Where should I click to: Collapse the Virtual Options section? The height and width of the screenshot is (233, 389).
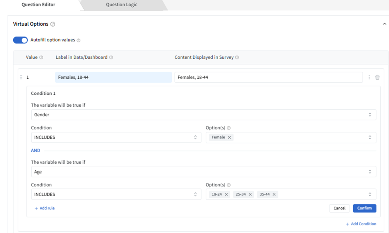pos(384,24)
